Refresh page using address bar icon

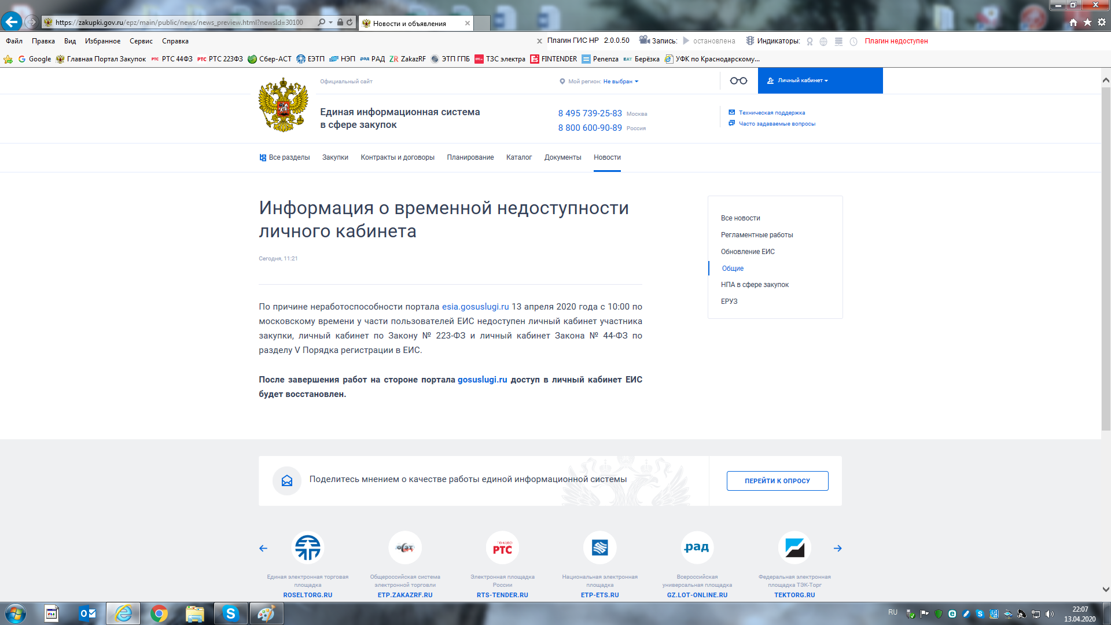click(350, 22)
